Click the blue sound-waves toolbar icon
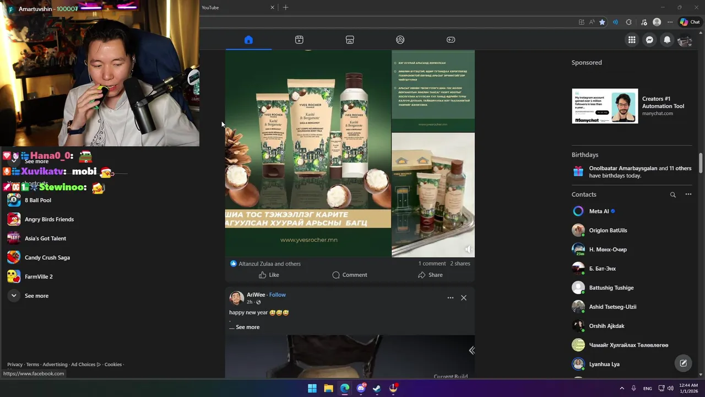Viewport: 705px width, 397px height. pos(615,22)
